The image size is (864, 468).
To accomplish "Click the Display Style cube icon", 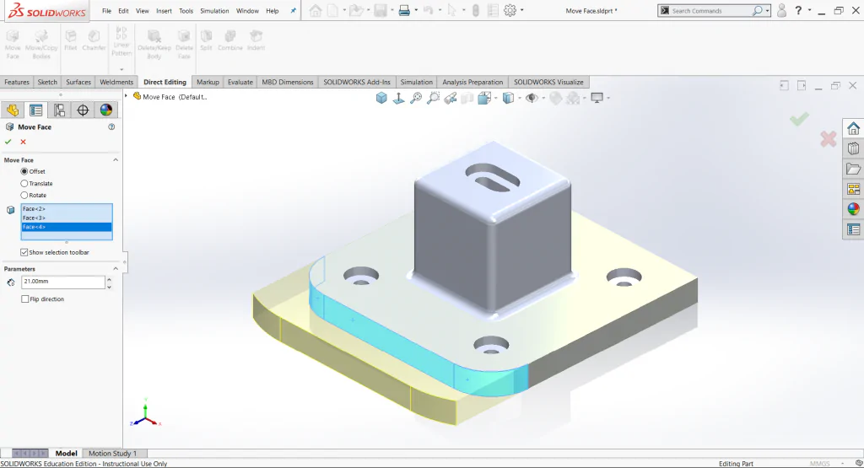I will coord(508,98).
